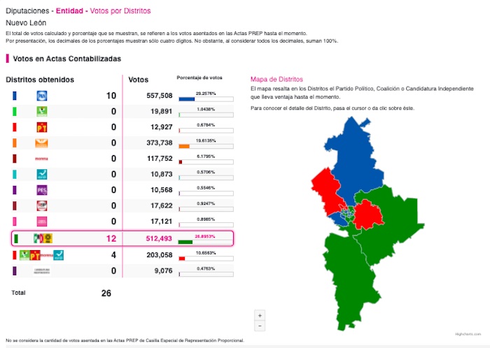Select the PVEM green party logo
490x348 pixels.
point(41,111)
